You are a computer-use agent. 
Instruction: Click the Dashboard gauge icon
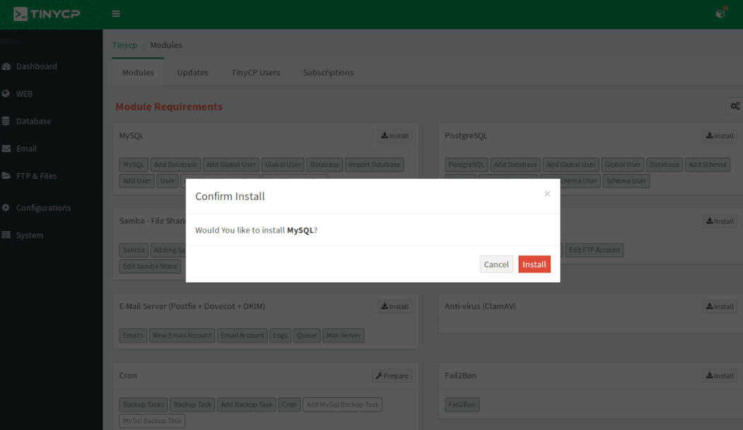(6, 66)
